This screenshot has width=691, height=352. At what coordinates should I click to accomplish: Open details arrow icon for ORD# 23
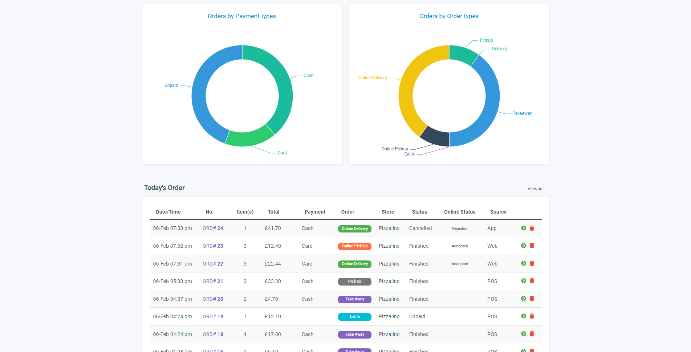click(523, 246)
